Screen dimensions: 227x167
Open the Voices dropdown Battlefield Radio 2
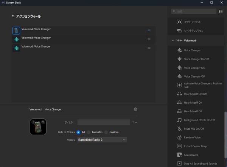(102, 140)
